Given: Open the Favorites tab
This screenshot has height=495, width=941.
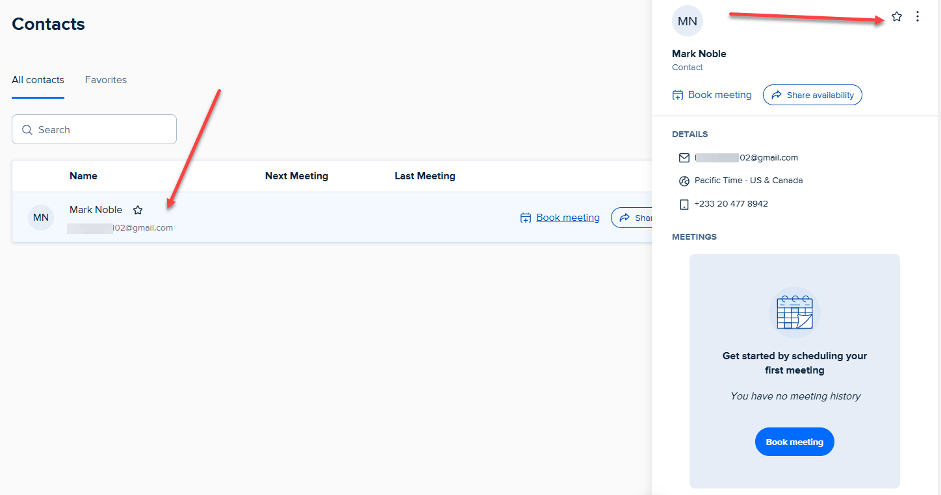Looking at the screenshot, I should pos(106,80).
